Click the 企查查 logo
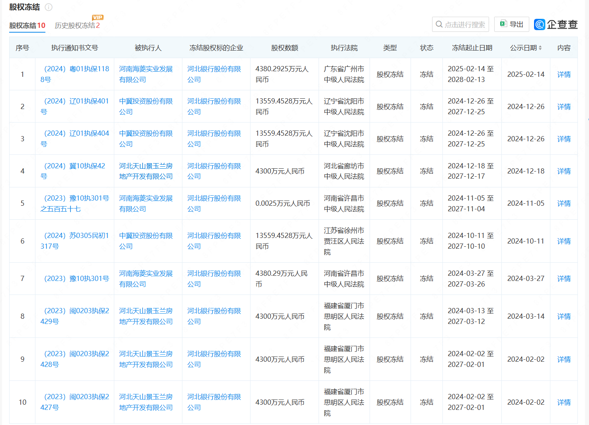 click(x=556, y=25)
